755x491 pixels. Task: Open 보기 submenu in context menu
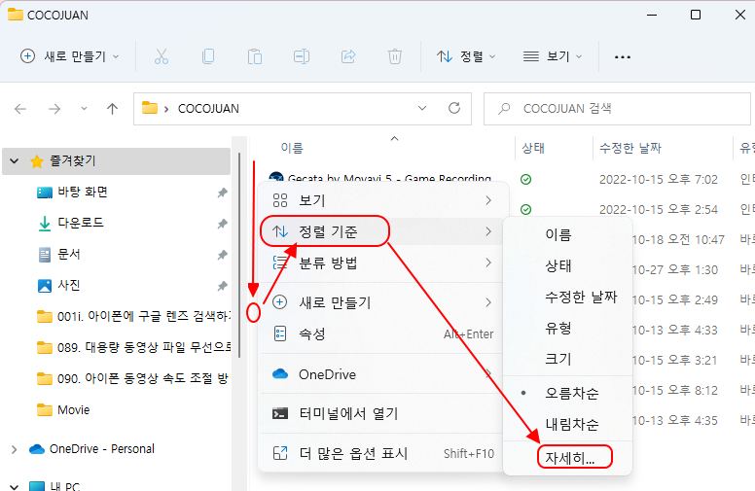point(383,200)
